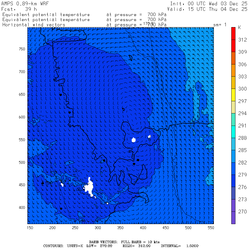Click x-axis tick label 150
This screenshot has width=249, height=249.
click(x=30, y=228)
